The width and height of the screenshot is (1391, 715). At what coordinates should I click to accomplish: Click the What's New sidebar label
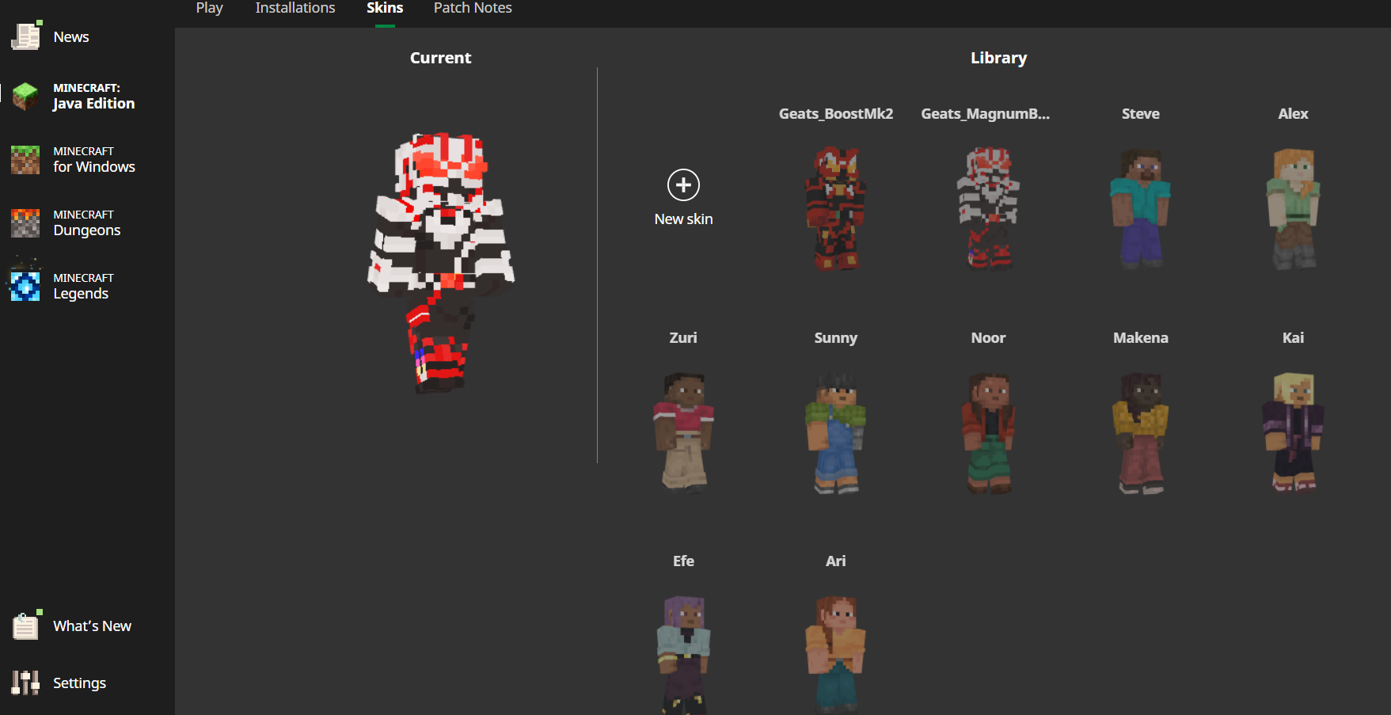pos(93,626)
